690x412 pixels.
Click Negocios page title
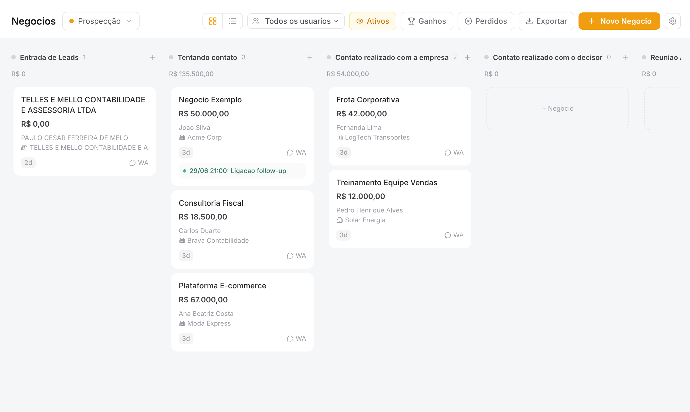point(33,21)
